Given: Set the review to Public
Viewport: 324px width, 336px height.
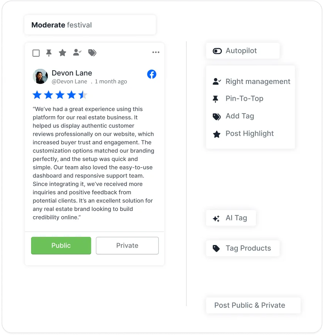Looking at the screenshot, I should [61, 246].
